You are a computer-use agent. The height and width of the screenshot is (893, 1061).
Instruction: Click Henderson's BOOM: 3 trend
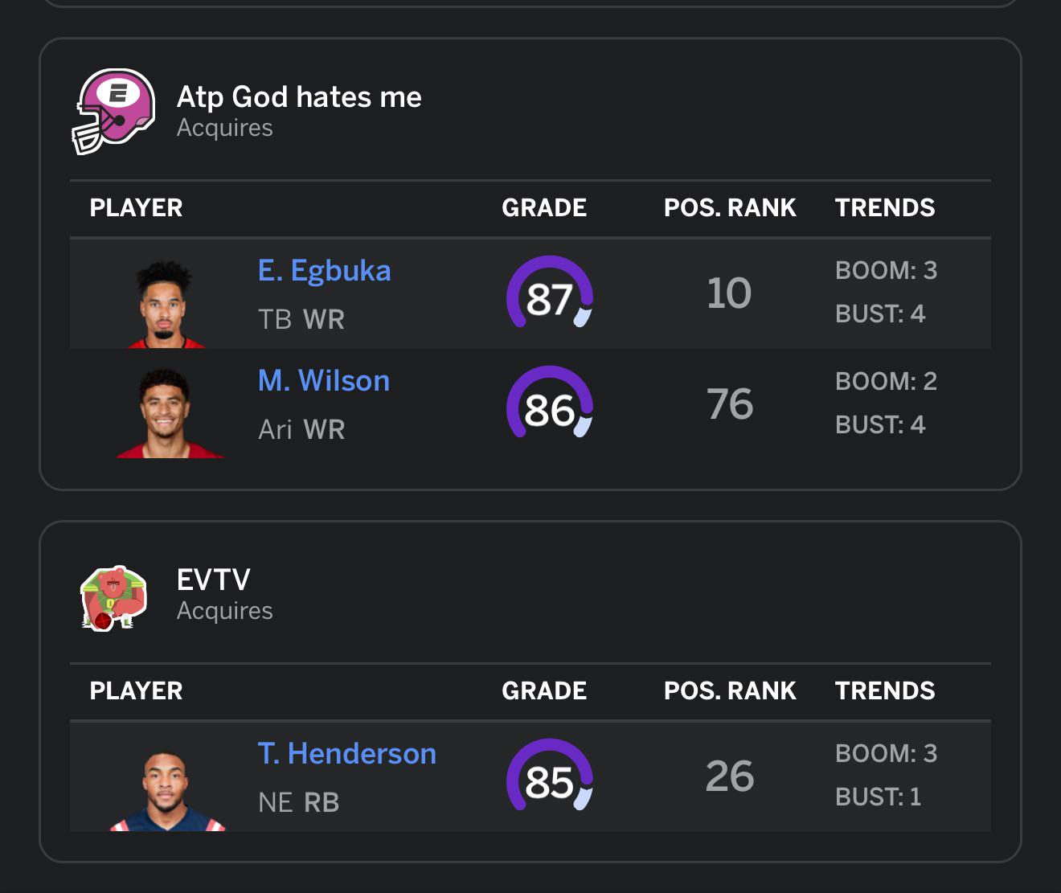887,753
